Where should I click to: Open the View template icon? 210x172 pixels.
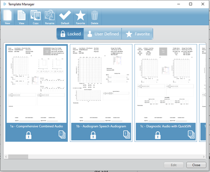pos(22,17)
